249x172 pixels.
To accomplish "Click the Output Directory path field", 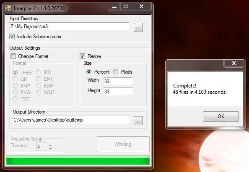I will (71, 120).
